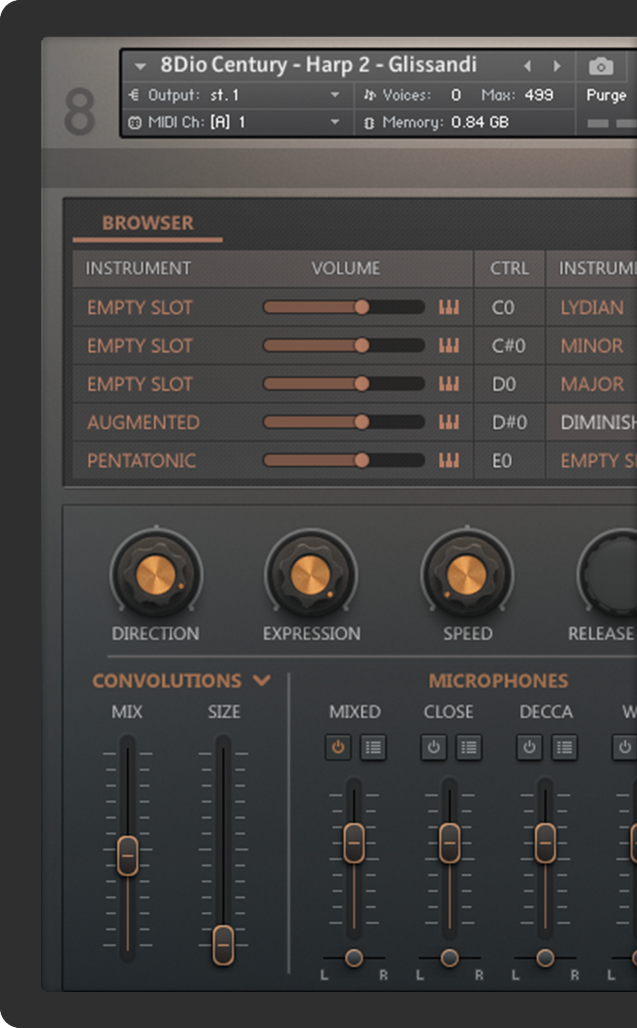Image resolution: width=637 pixels, height=1028 pixels.
Task: Click the DECCA microphone pan knob
Action: point(545,957)
